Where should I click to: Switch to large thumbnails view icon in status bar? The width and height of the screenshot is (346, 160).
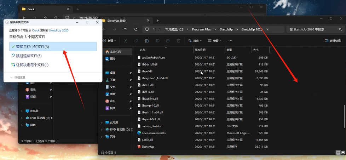pos(343,153)
